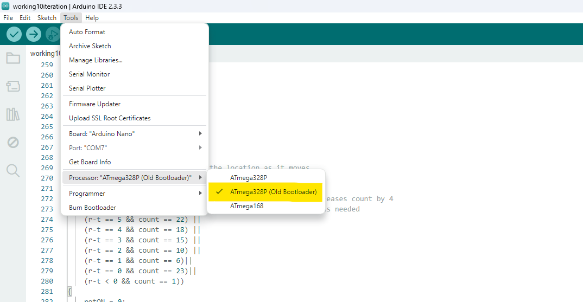Click code line "(r-t == 2 && count == 10)"

coord(136,250)
